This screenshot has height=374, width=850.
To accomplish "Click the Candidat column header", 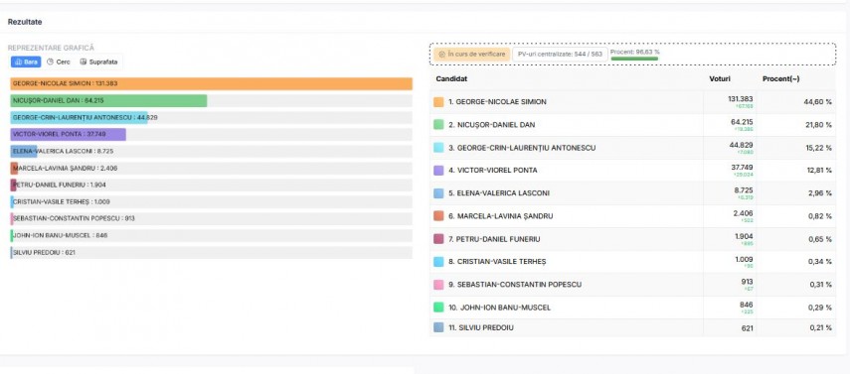I will pyautogui.click(x=451, y=79).
